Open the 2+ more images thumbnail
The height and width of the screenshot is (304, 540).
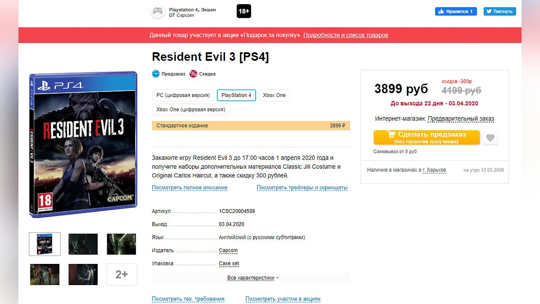pyautogui.click(x=121, y=274)
